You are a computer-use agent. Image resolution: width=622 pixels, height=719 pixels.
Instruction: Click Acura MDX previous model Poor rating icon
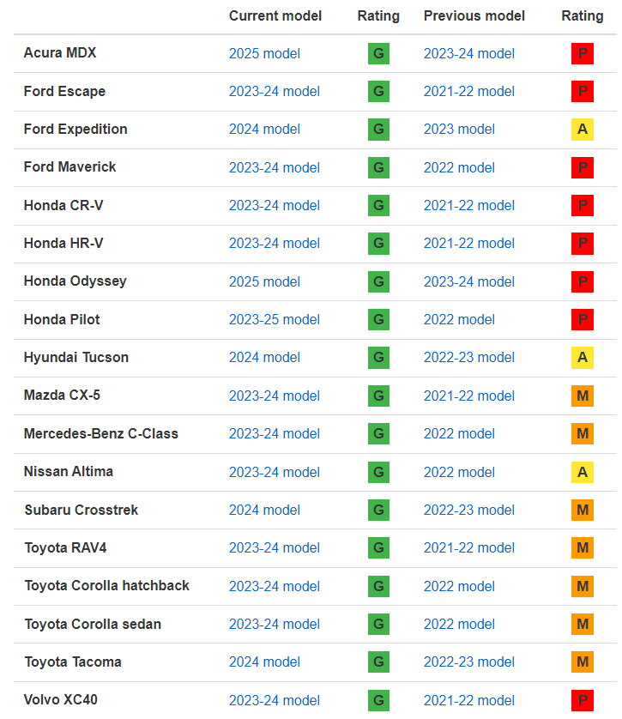[583, 54]
